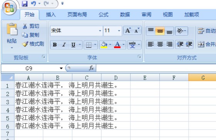Expand the 粘贴 options arrow
The height and width of the screenshot is (140, 216).
click(12, 48)
